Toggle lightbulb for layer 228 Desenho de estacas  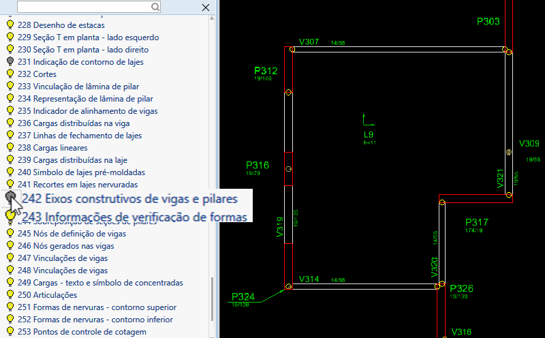point(10,25)
